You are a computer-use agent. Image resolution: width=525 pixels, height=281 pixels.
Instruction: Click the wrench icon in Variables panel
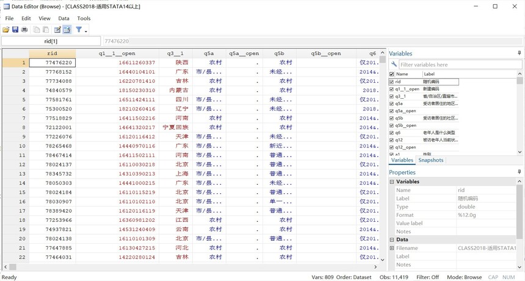click(x=394, y=65)
